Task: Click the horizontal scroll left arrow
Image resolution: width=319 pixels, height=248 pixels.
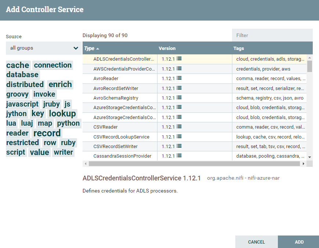Action: tap(86, 164)
